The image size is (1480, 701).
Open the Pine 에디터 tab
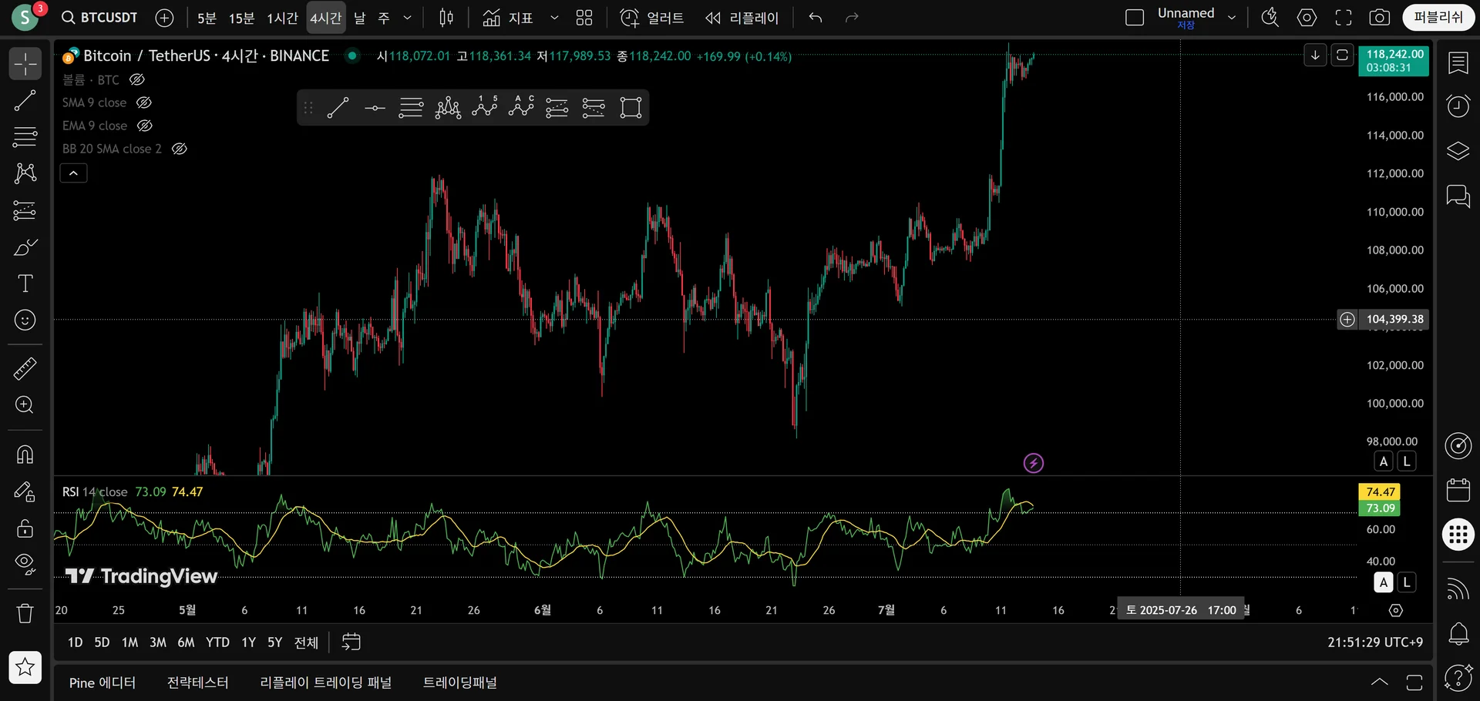(x=102, y=683)
